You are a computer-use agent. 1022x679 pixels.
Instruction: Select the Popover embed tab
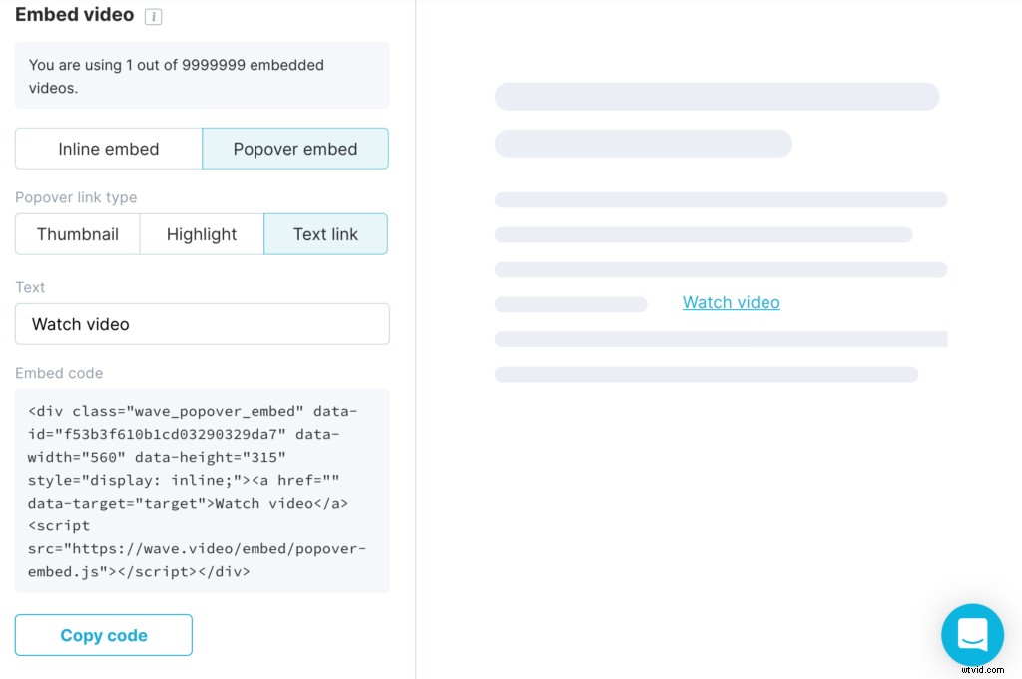(294, 148)
